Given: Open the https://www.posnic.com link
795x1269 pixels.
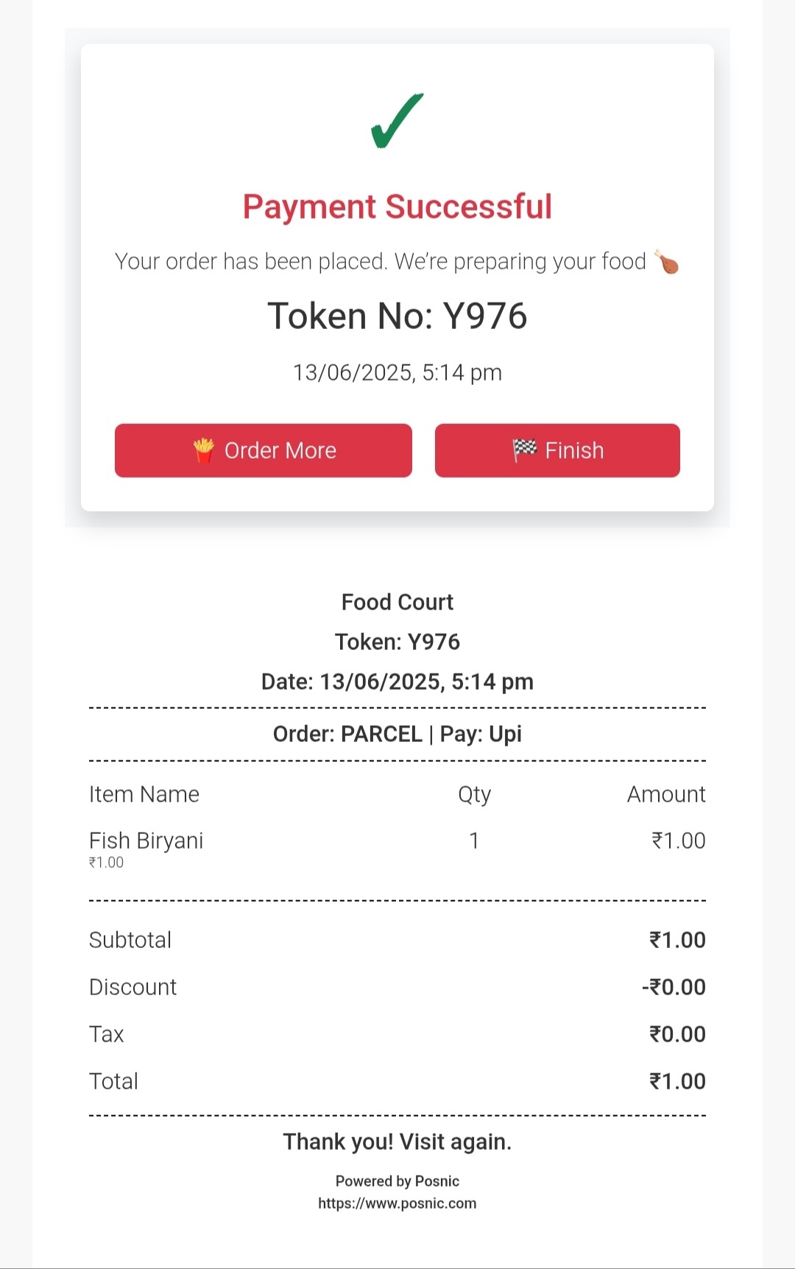Looking at the screenshot, I should click(x=397, y=1203).
